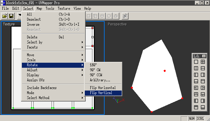Open Arbitrary... rotation dialog
This screenshot has width=210, height=121.
click(103, 80)
